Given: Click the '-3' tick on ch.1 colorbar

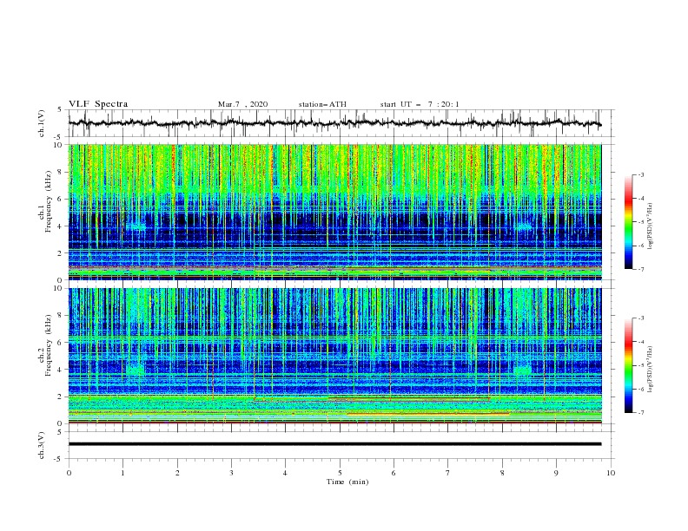Looking at the screenshot, I should [x=640, y=174].
